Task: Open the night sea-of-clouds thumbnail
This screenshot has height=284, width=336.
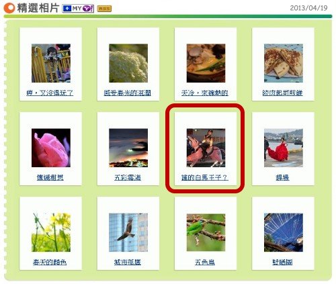Action: coord(128,148)
